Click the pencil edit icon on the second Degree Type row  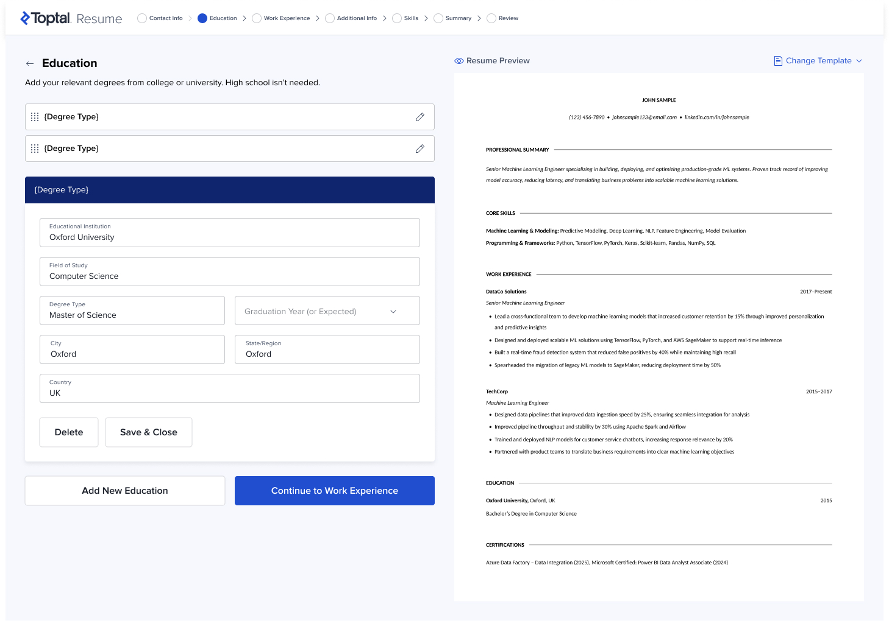click(x=420, y=149)
